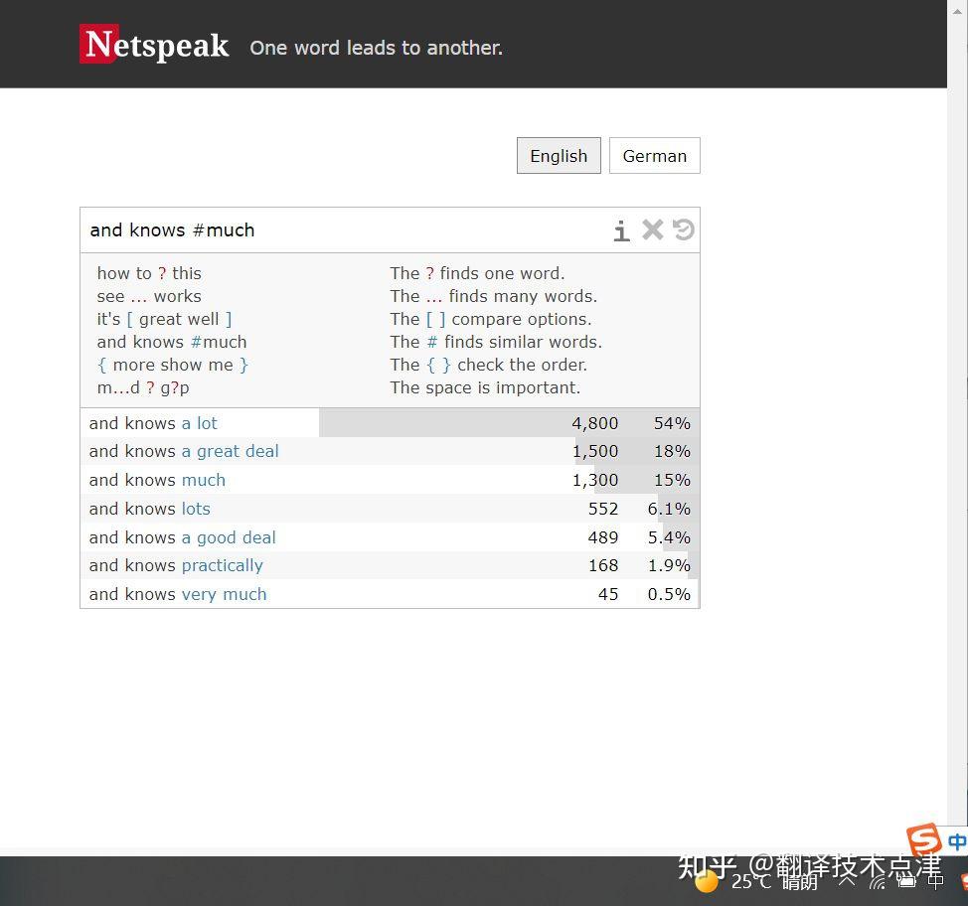
Task: Switch to the German language tab
Action: point(654,155)
